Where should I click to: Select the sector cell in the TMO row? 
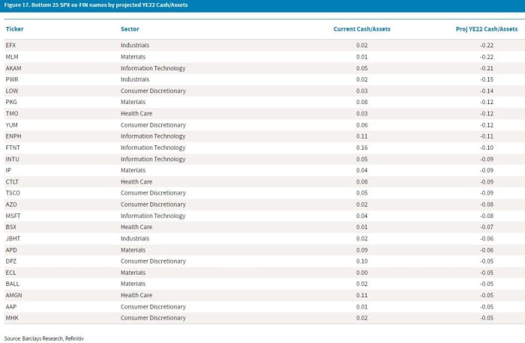coord(136,114)
